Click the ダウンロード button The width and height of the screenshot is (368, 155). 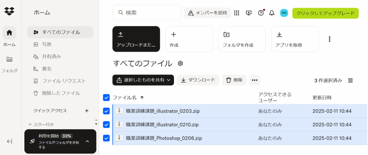(x=198, y=80)
